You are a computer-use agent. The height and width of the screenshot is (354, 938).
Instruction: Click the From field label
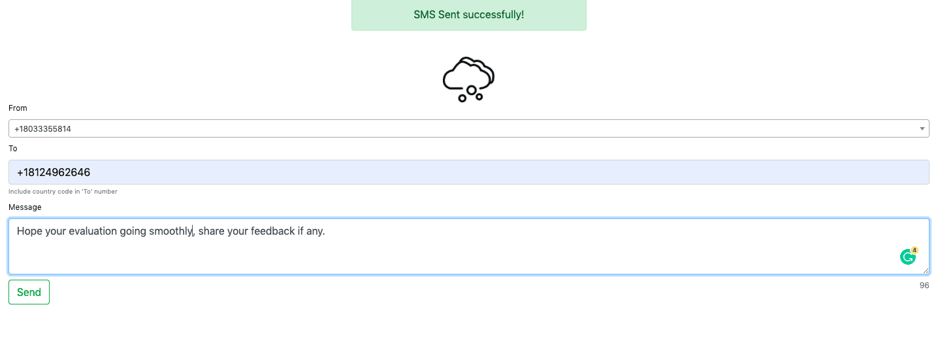[x=18, y=108]
